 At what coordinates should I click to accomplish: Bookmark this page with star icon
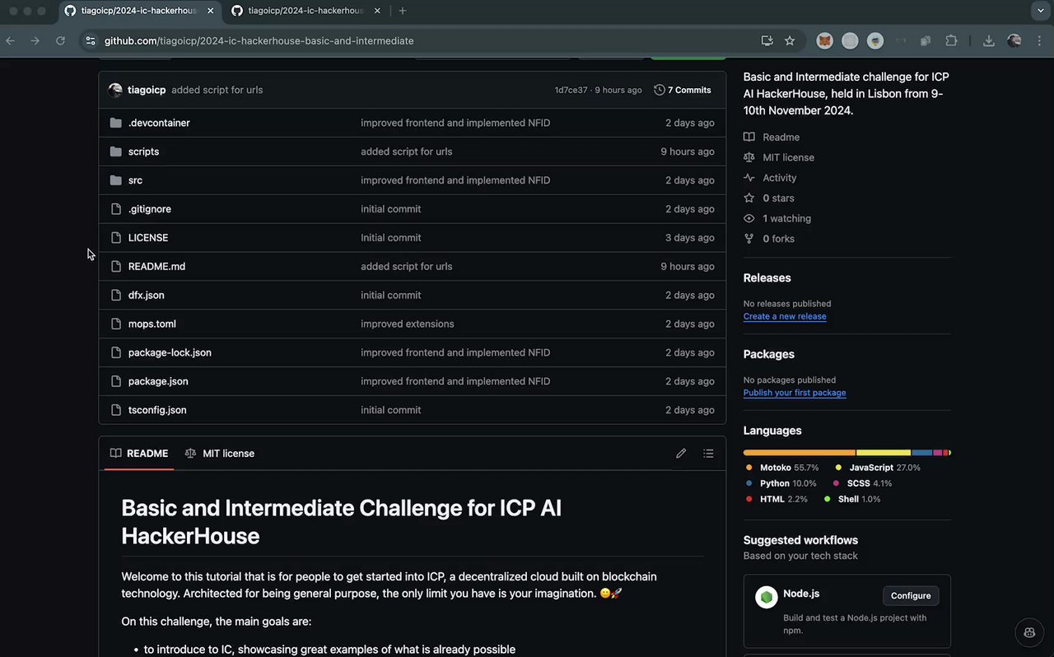pos(790,40)
